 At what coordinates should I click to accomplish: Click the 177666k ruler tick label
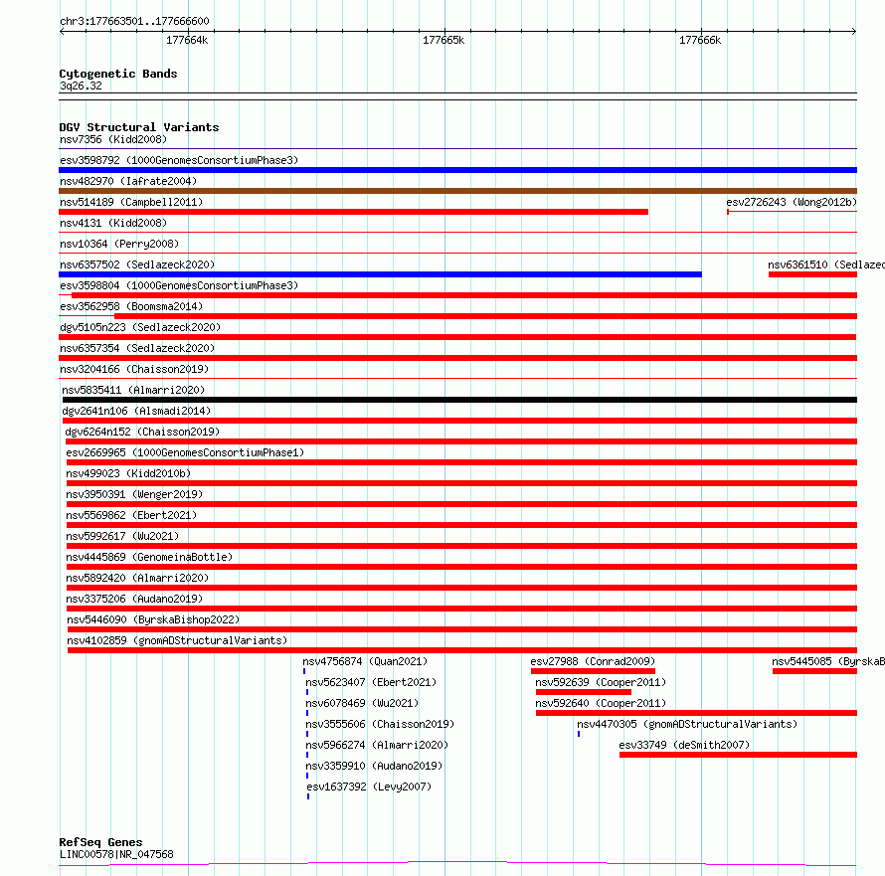[x=700, y=40]
